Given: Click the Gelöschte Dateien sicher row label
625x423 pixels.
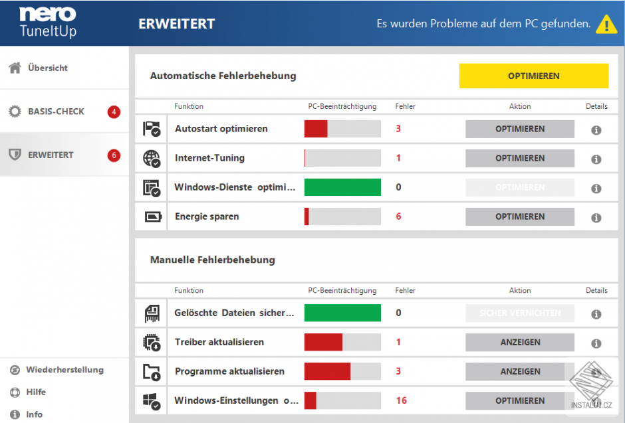Looking at the screenshot, I should click(234, 313).
